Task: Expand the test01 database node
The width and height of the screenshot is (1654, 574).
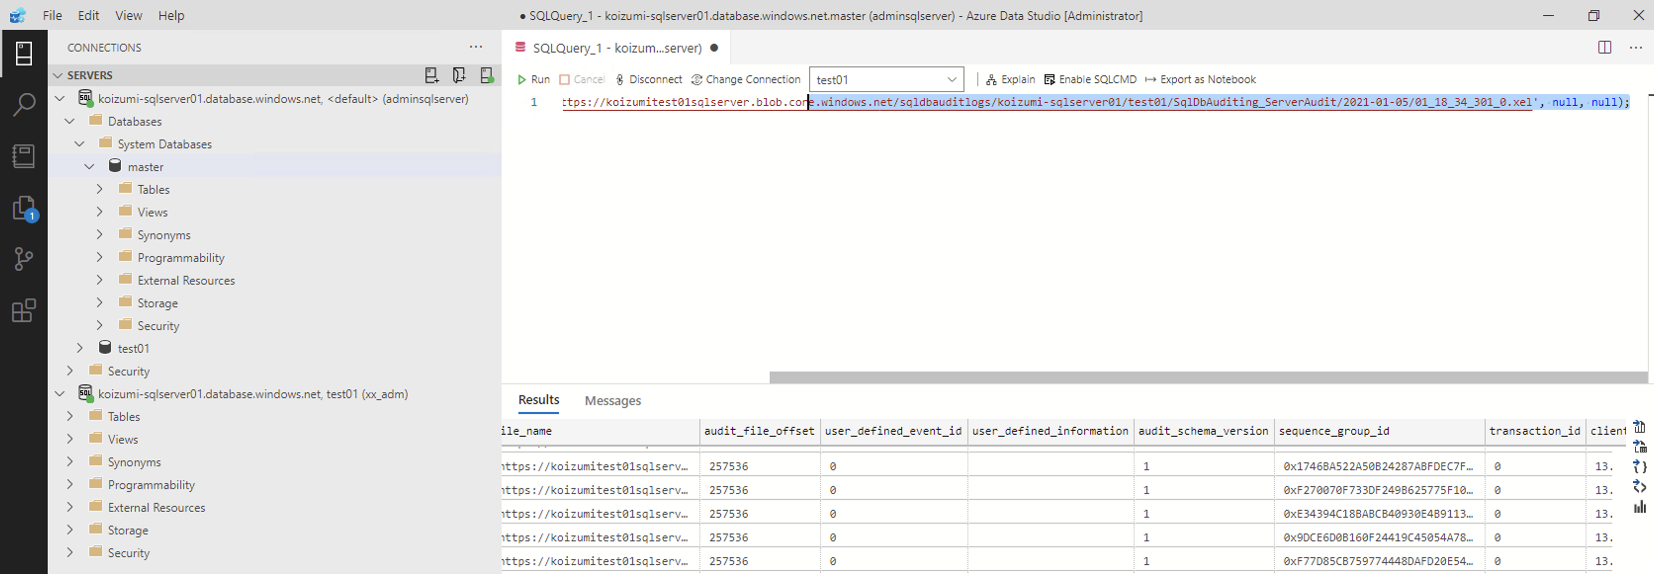Action: 80,348
